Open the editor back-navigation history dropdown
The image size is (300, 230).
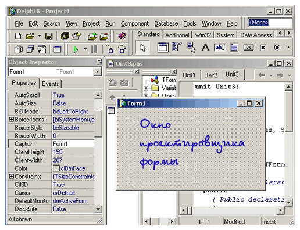(271, 76)
